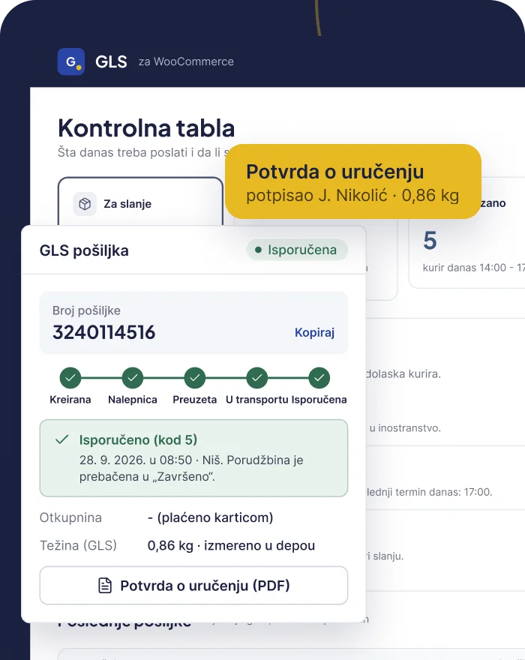
Task: Click the U transportu step checkmark
Action: (x=257, y=377)
